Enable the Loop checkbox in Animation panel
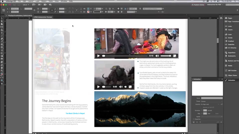Viewport: 239px width, 134px height. [x=214, y=114]
